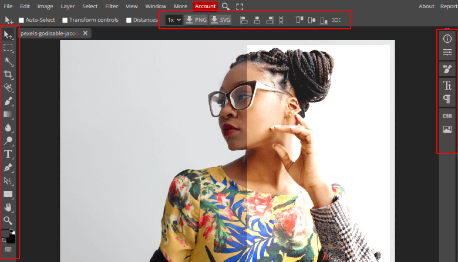
Task: Open the Properties sliders panel icon
Action: 447,52
